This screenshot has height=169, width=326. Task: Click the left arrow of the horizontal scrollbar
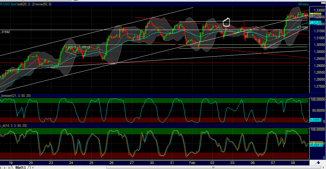point(33,167)
